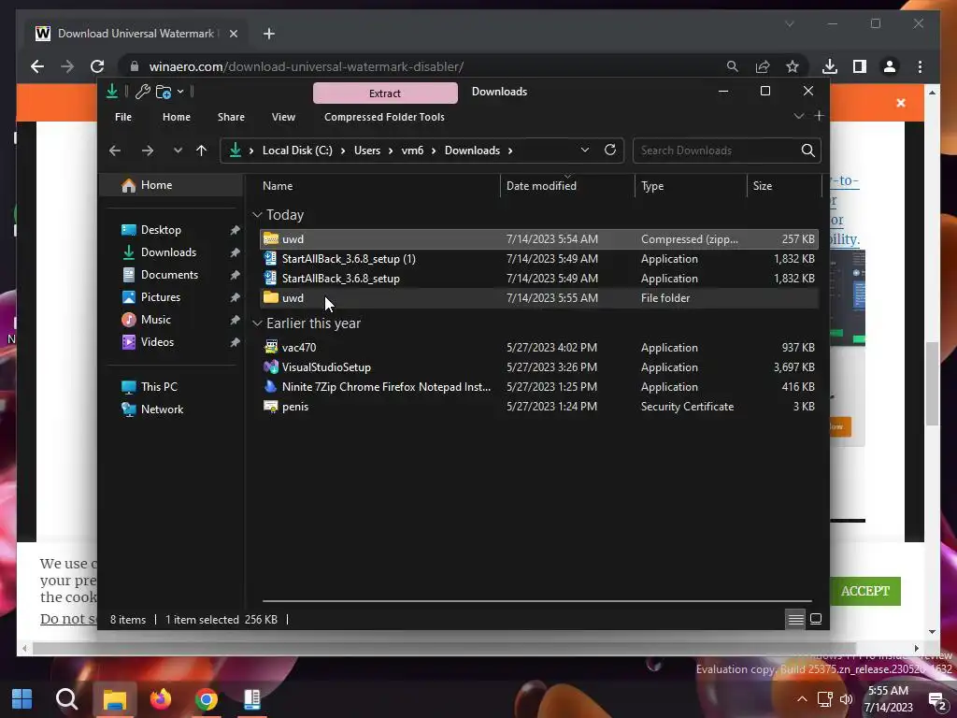Launch Firefox from the taskbar

click(161, 699)
